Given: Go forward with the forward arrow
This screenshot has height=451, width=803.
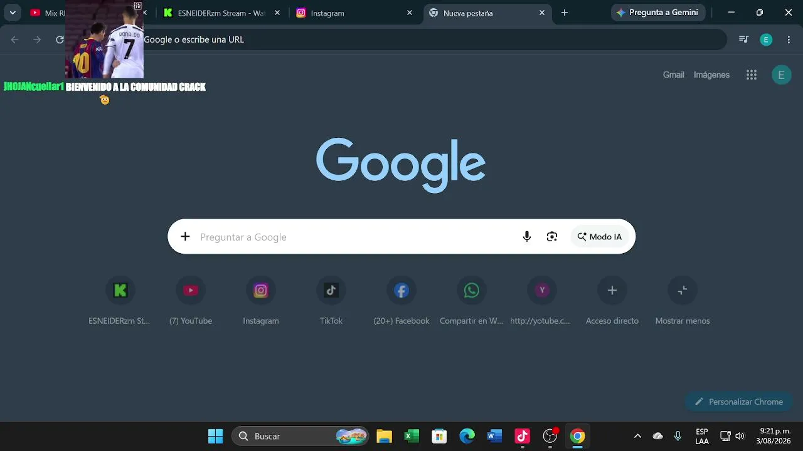Looking at the screenshot, I should click(37, 39).
